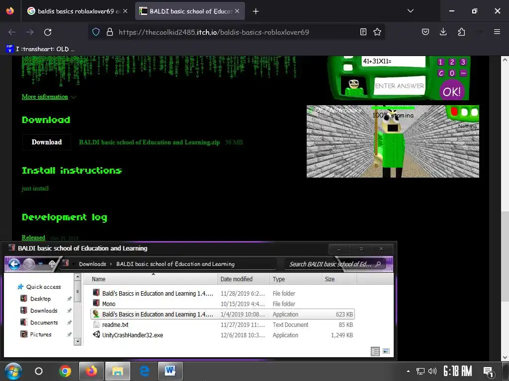509x381 pixels.
Task: Click scroll down arrow in navigation pane
Action: 78,341
